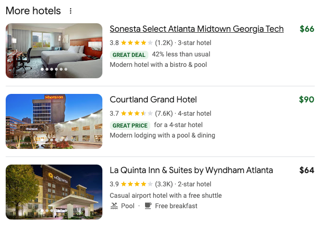Click the More hotels heading
The height and width of the screenshot is (230, 328).
(33, 11)
